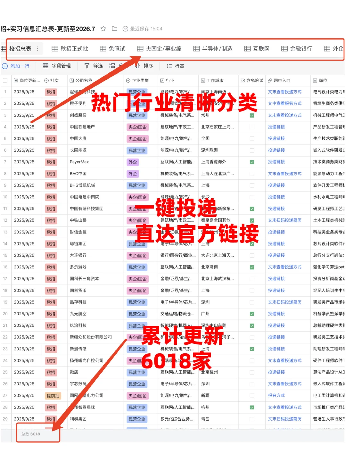Click the 总数 6018 footer count
This screenshot has width=346, height=461.
31,434
